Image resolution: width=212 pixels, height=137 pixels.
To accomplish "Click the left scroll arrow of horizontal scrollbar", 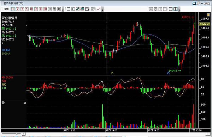I will (x=24, y=134).
